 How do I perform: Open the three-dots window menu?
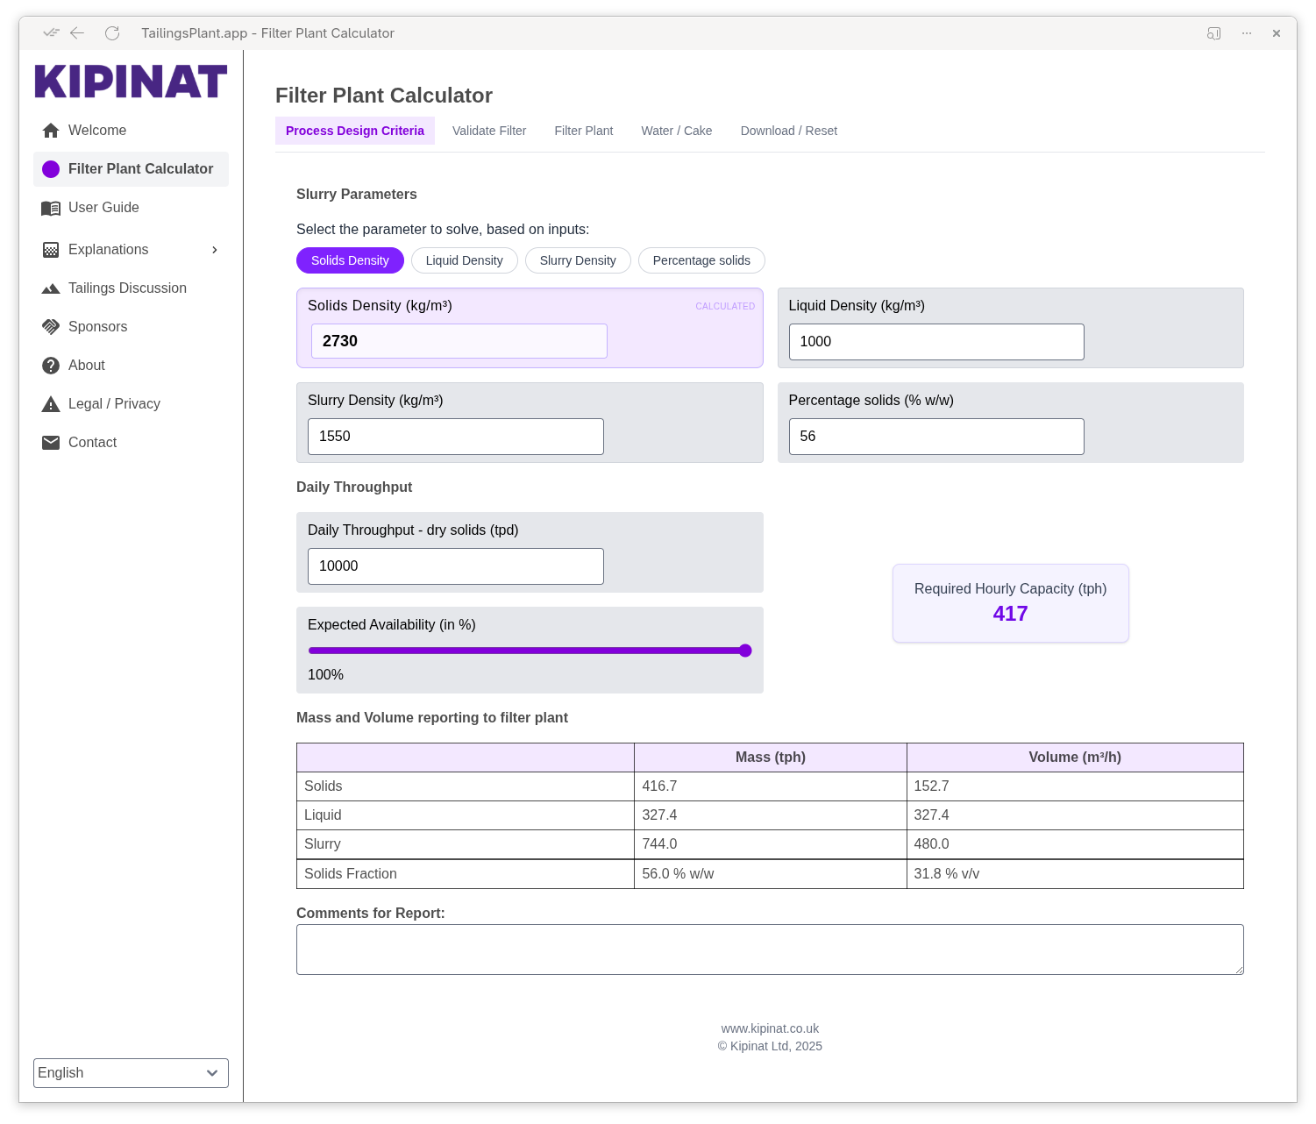tap(1247, 33)
